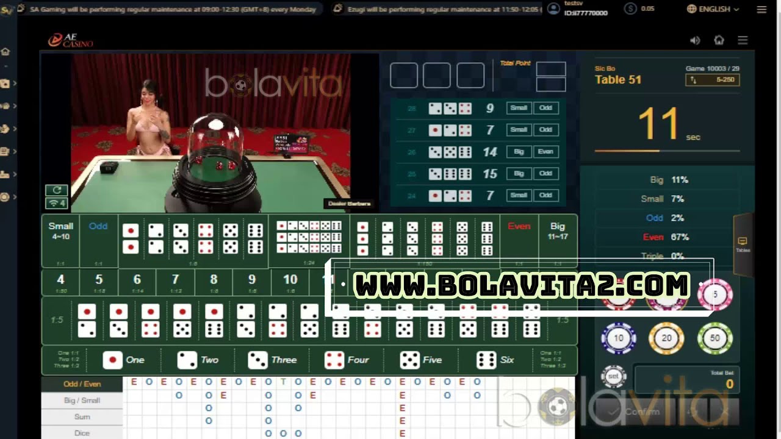Expand the fifth sidebar category arrow

[14, 174]
